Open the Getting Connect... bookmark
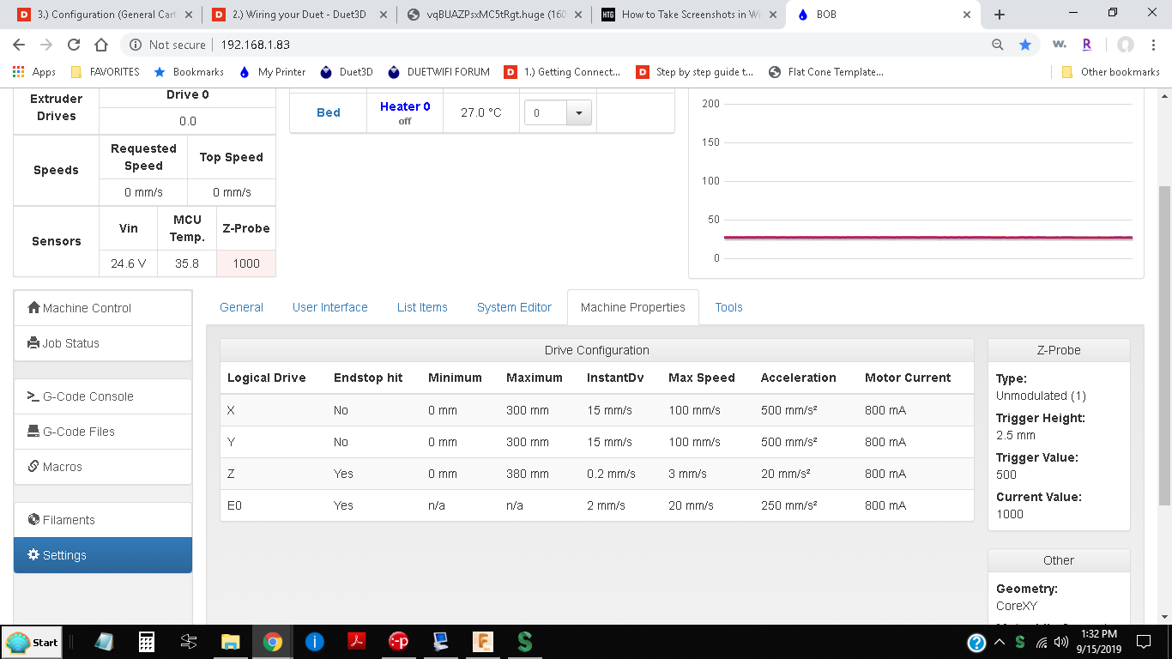The height and width of the screenshot is (659, 1172). pos(563,72)
